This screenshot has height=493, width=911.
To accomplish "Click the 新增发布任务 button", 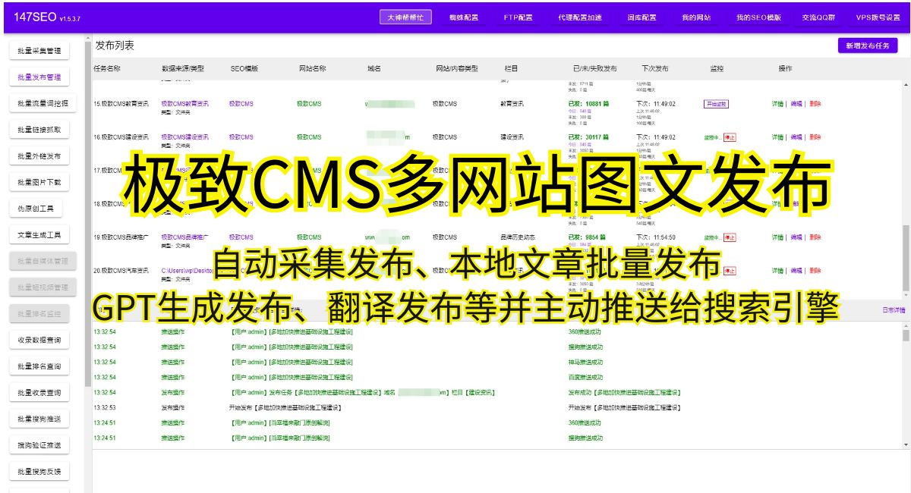I will coord(867,46).
